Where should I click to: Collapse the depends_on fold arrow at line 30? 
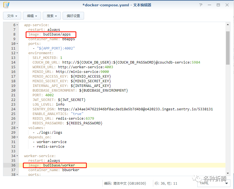pyautogui.click(x=17, y=137)
